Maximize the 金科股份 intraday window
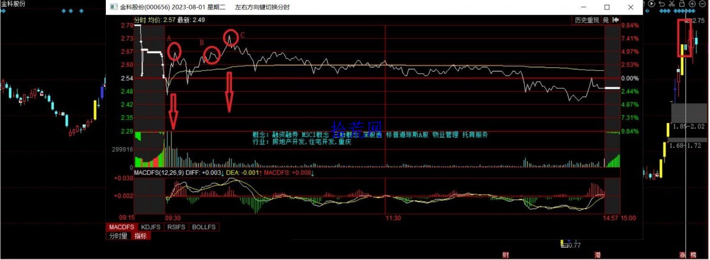The image size is (710, 260). pos(606,7)
